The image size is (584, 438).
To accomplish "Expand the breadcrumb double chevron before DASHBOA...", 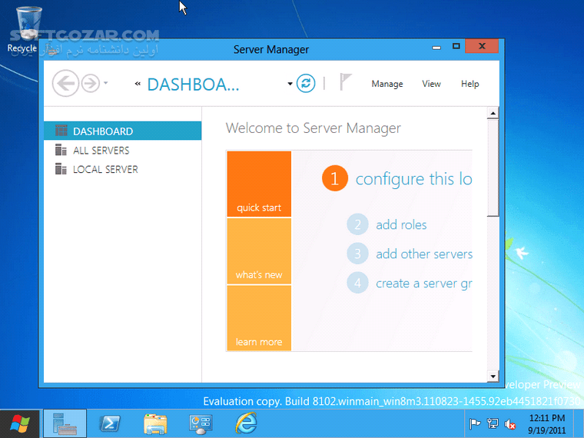I will [x=138, y=84].
